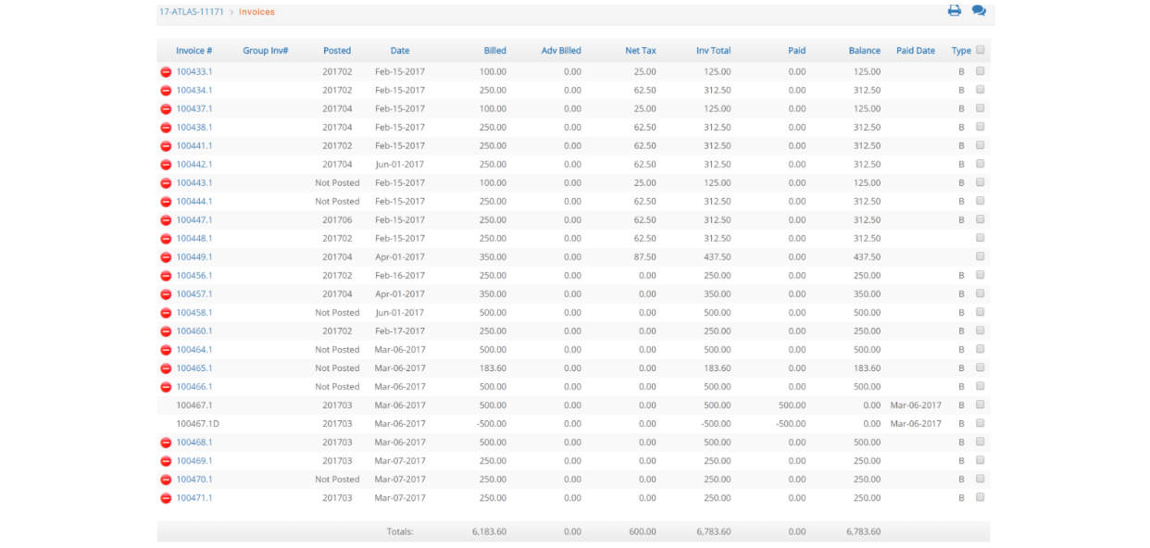Click red remove icon for invoice 100433.1
The width and height of the screenshot is (1150, 548).
pos(167,72)
